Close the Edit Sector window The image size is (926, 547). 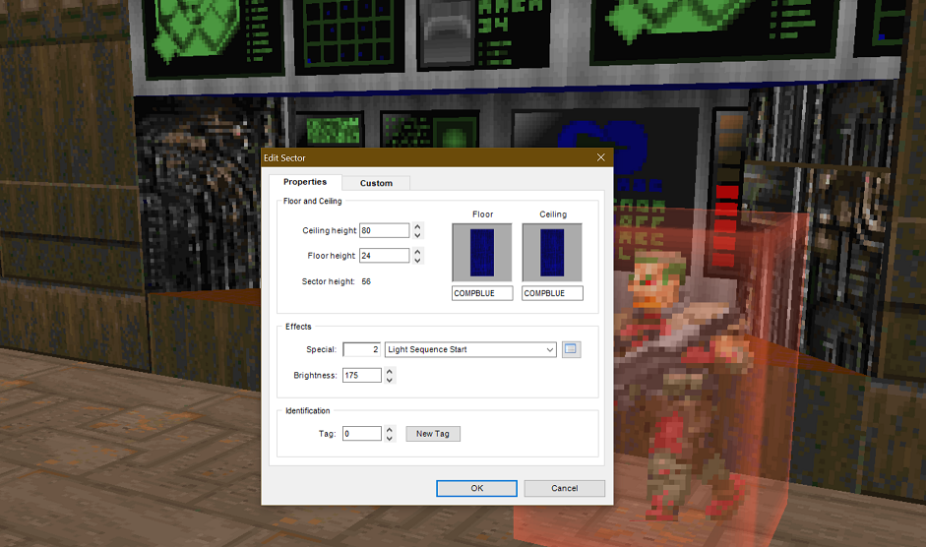tap(600, 157)
